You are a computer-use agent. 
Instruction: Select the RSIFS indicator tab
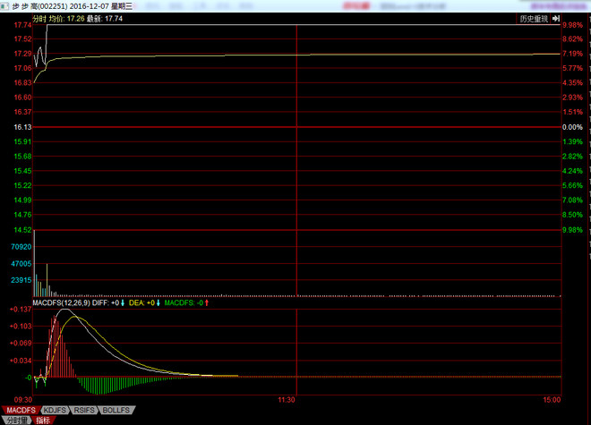click(x=85, y=410)
